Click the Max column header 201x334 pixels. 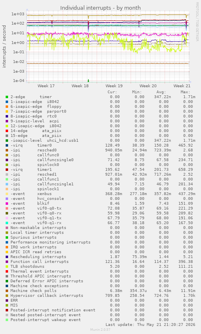click(185, 92)
